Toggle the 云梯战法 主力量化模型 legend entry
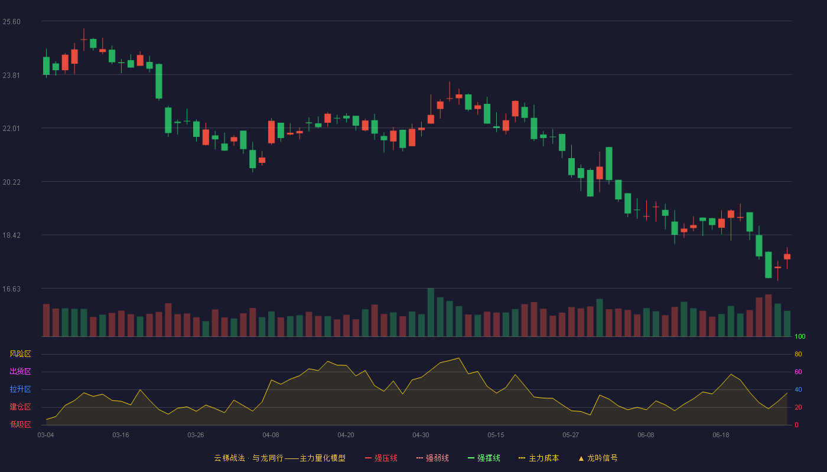The image size is (827, 472). coord(279,458)
